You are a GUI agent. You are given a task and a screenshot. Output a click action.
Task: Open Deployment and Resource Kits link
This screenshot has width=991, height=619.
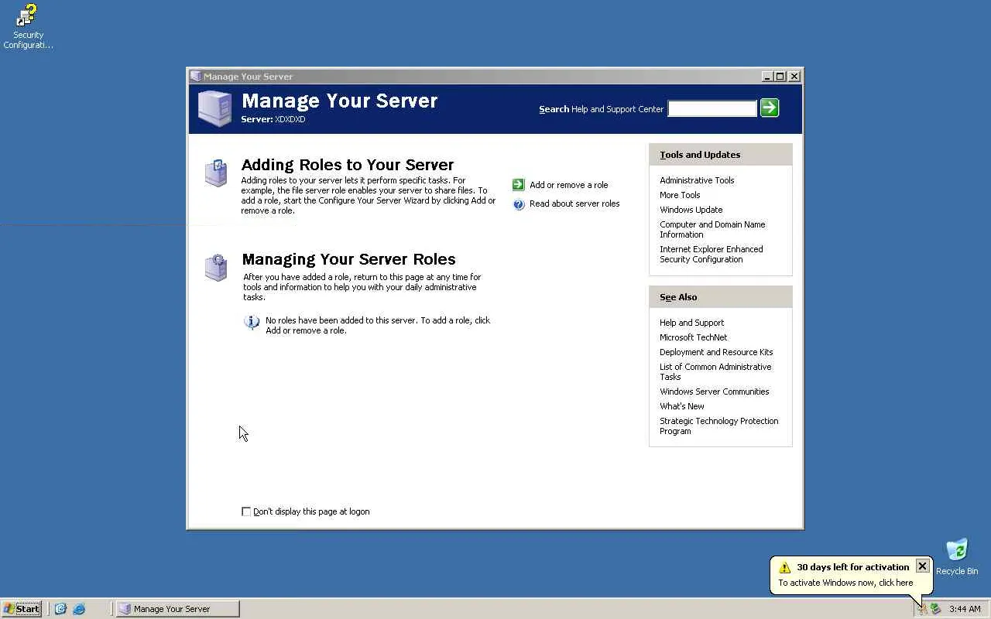(716, 352)
